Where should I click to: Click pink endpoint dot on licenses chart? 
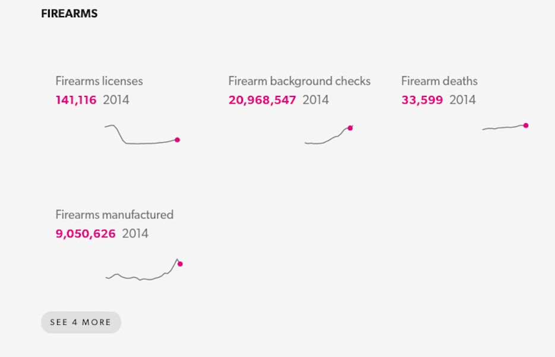[x=177, y=140]
